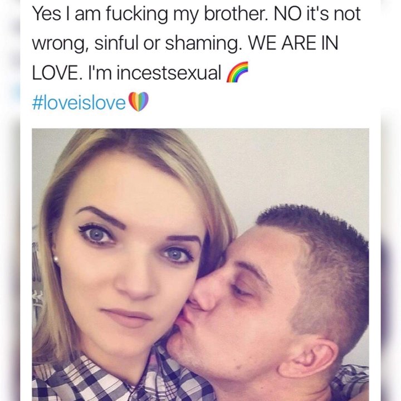The image size is (401, 401).
Task: Click the tweet's first text line
Action: [197, 13]
